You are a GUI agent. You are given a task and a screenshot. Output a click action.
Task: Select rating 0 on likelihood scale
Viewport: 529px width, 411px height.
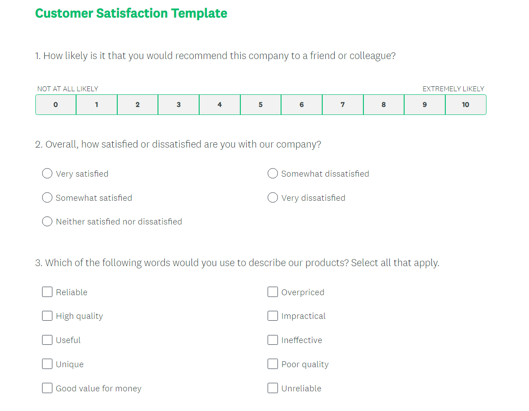point(55,105)
